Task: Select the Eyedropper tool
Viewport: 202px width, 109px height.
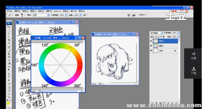Action: (x=9, y=91)
